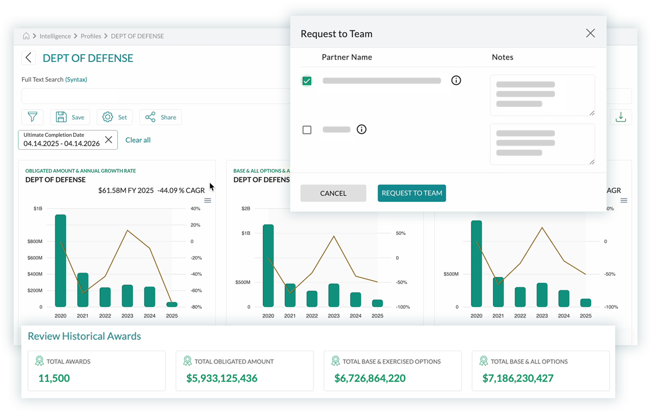
Task: Show info for the second partner
Action: click(x=362, y=129)
